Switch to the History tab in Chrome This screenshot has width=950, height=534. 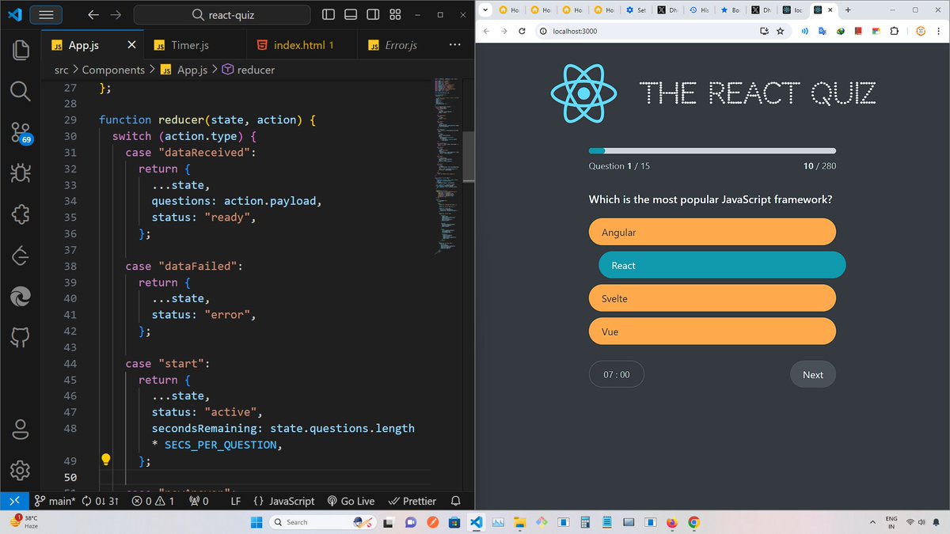pos(698,9)
